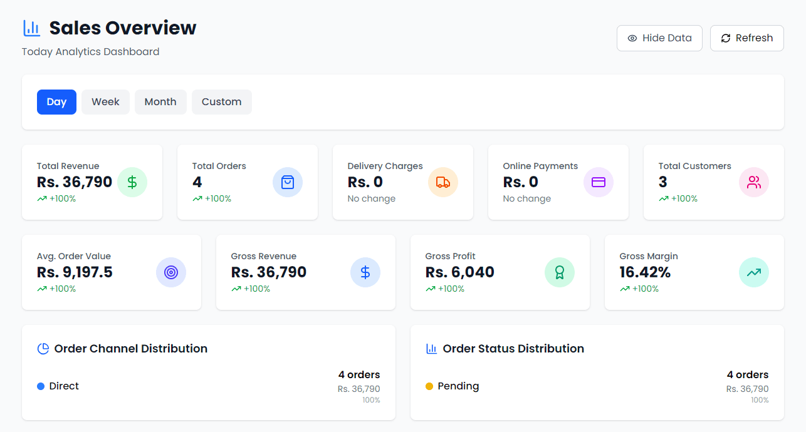Click the Gross Revenue blue dollar icon

tap(365, 272)
